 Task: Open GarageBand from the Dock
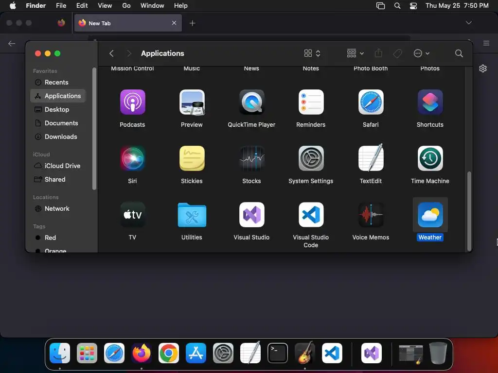click(305, 353)
